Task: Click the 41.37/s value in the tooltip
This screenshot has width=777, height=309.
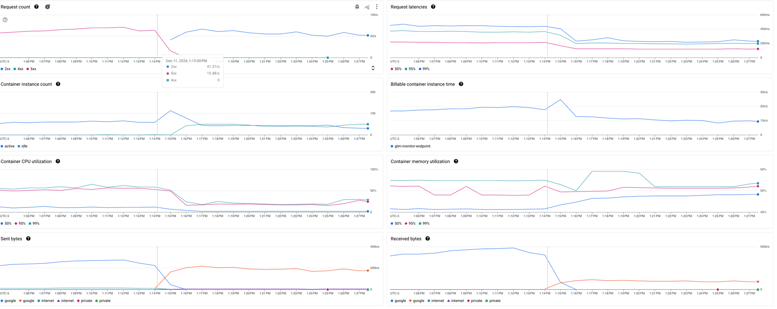Action: [x=213, y=67]
